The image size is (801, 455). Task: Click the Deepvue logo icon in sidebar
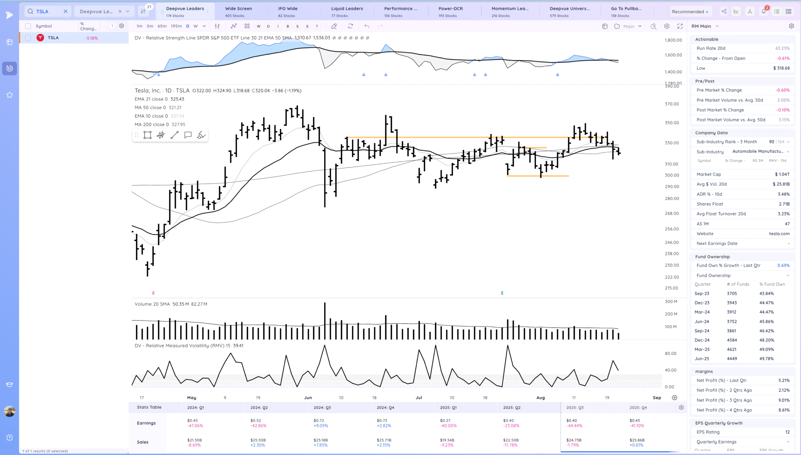(9, 15)
